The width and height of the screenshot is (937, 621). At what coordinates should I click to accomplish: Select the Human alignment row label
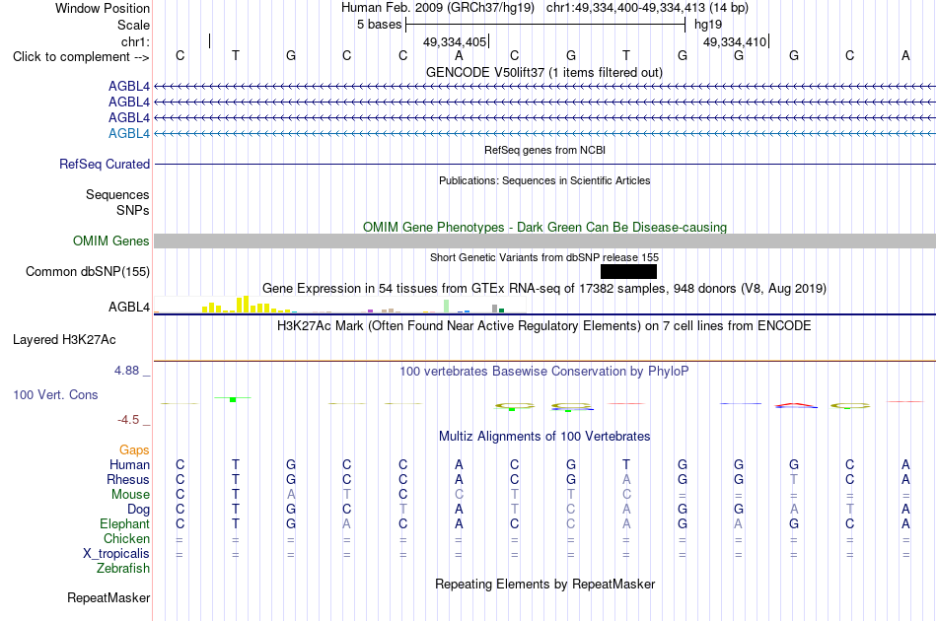(129, 464)
